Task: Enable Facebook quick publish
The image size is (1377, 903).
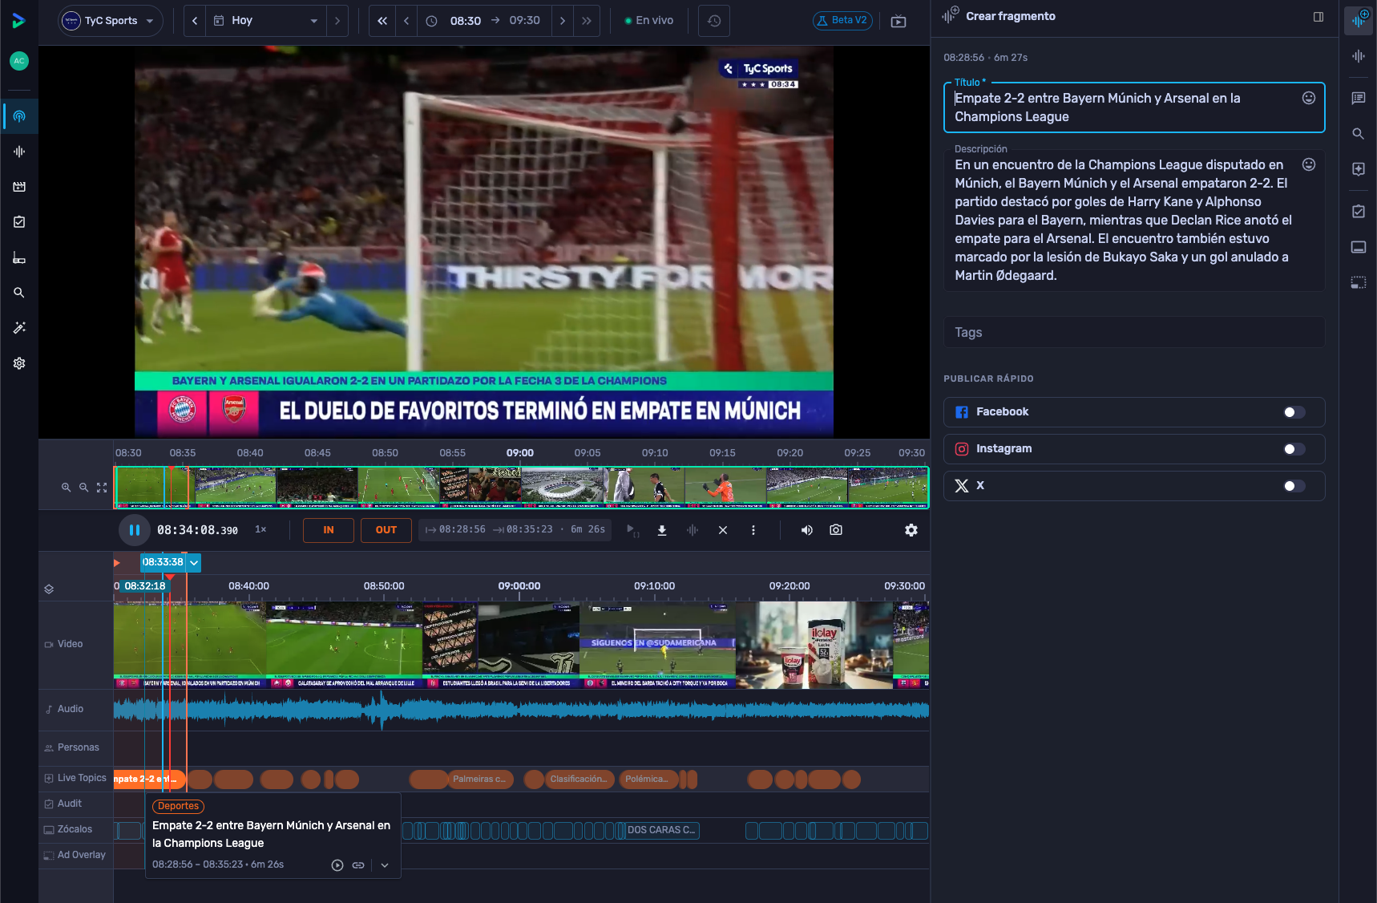Action: (1294, 412)
